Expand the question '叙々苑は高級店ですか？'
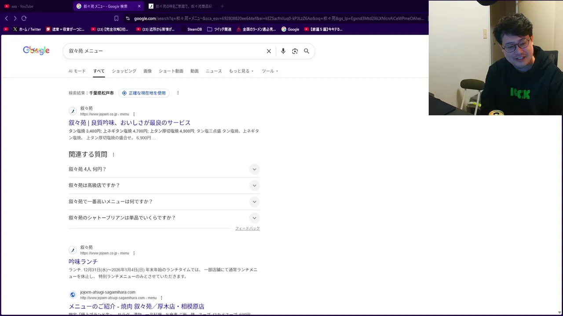This screenshot has height=316, width=563. click(x=164, y=185)
